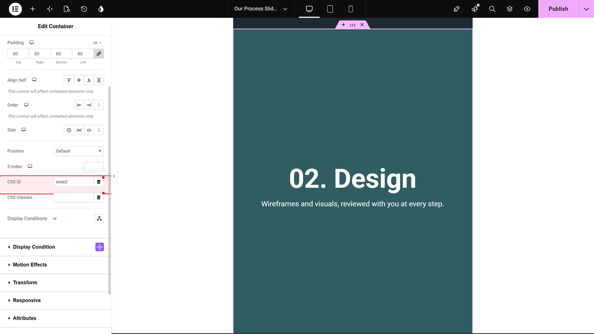
Task: Set Size to none
Action: pyautogui.click(x=69, y=130)
